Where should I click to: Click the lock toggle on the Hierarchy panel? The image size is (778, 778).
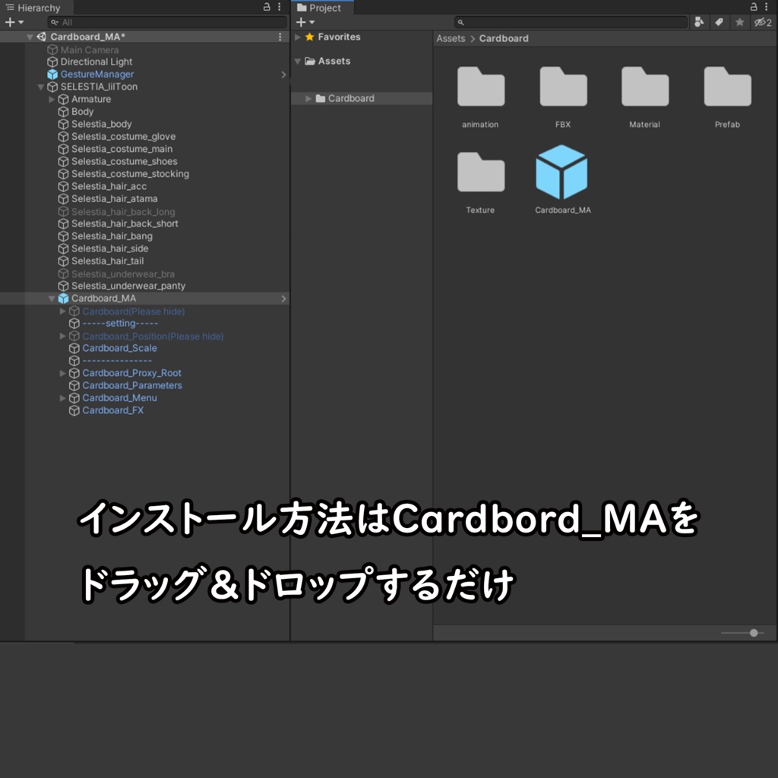point(265,6)
